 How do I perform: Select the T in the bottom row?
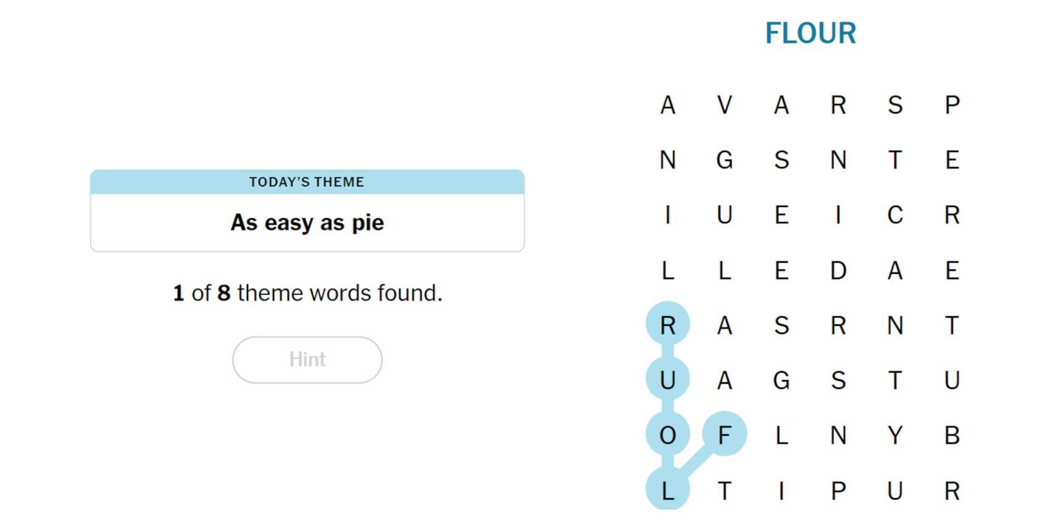(725, 491)
